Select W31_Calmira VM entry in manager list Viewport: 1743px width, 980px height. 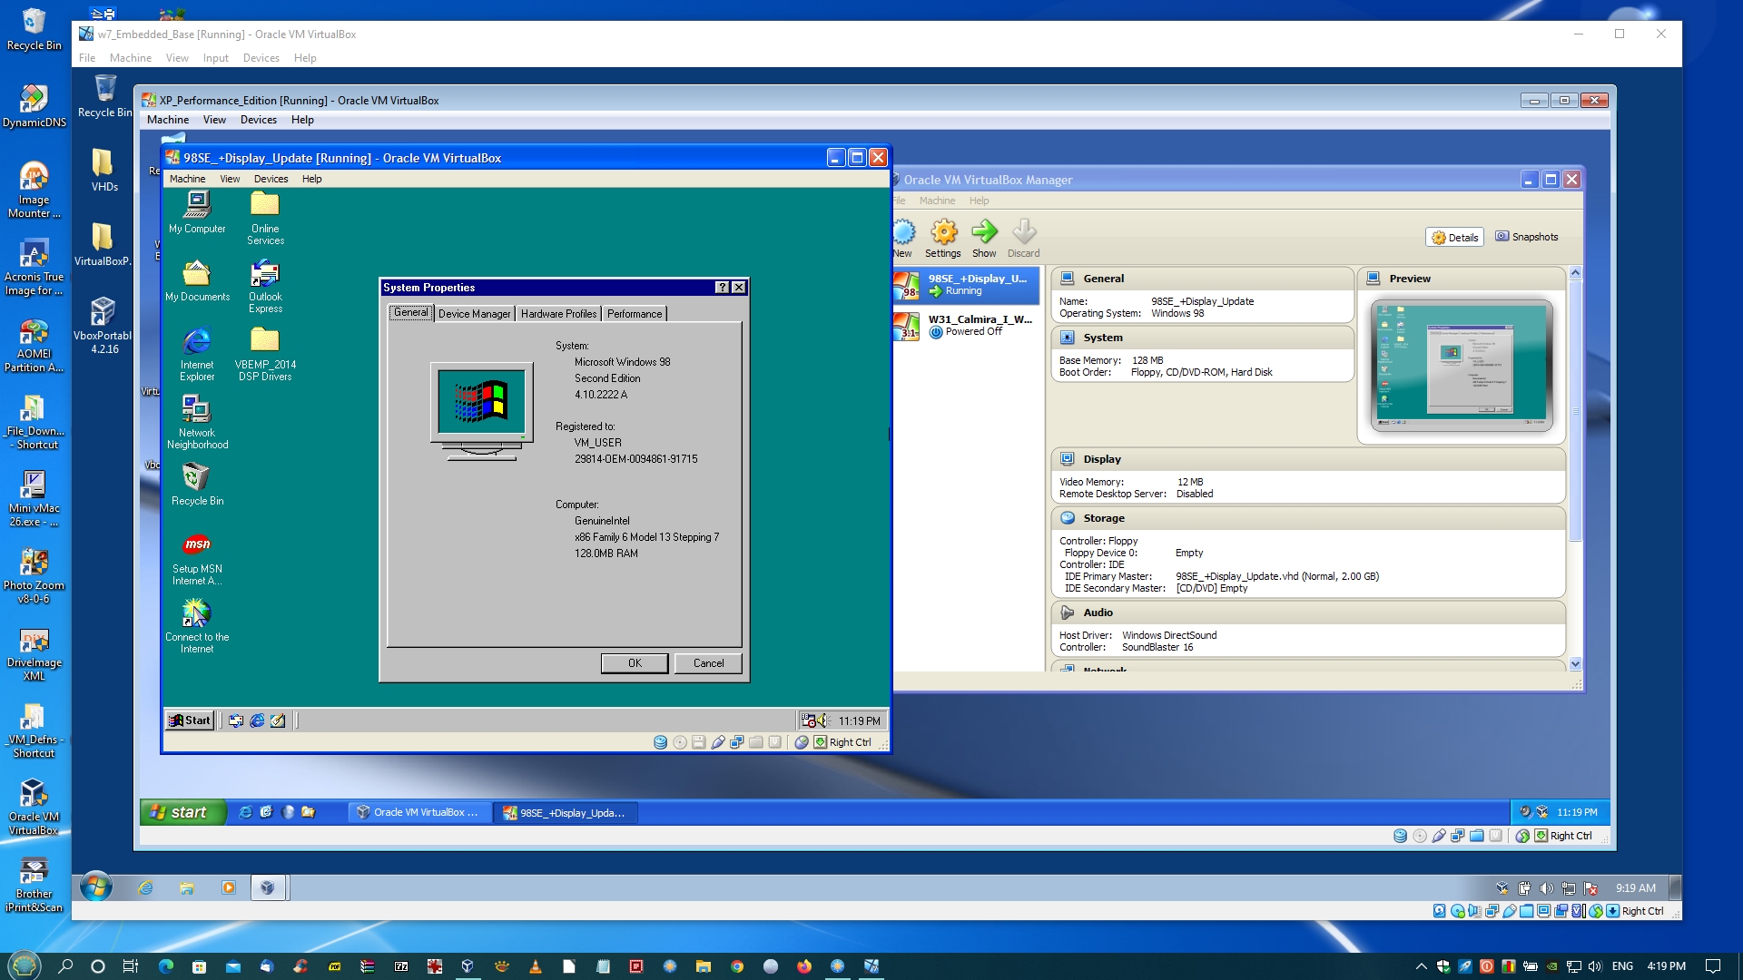[x=966, y=326]
